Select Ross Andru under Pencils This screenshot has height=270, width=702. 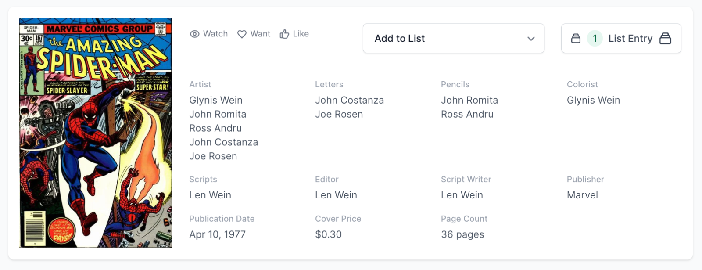coord(467,114)
